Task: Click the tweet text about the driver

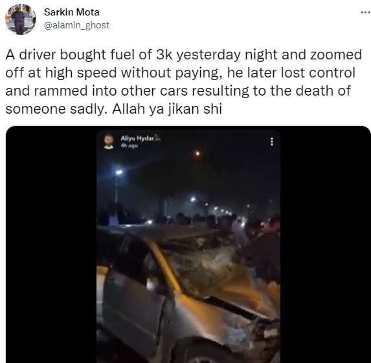Action: coord(184,81)
